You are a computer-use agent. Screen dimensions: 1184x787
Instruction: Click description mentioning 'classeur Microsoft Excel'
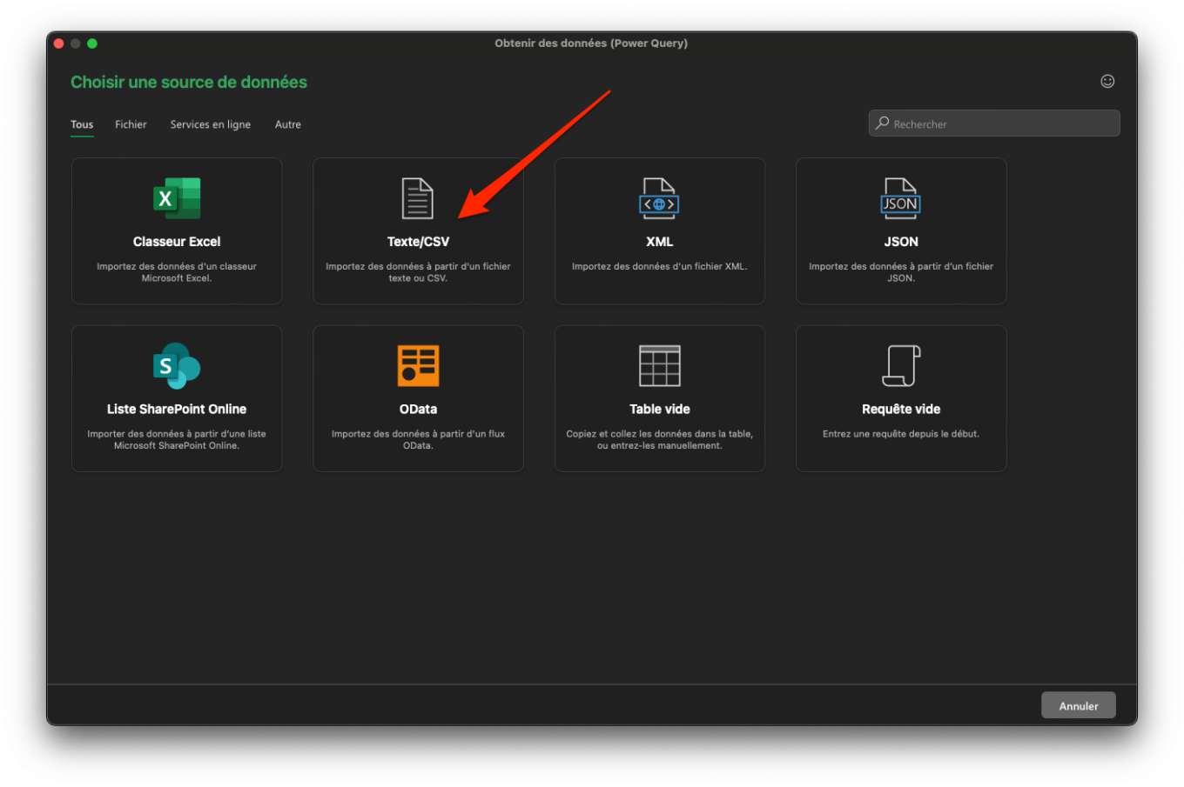(177, 272)
